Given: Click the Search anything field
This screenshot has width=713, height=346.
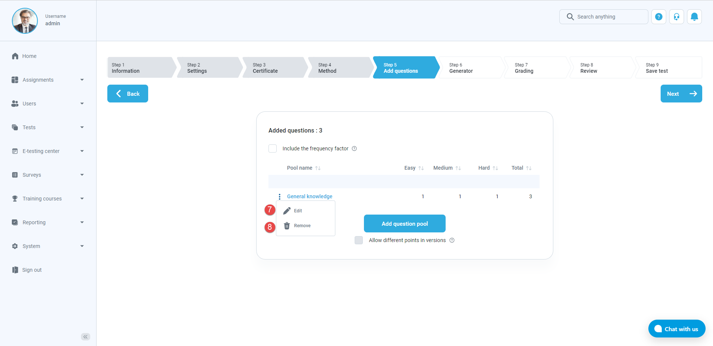Looking at the screenshot, I should tap(609, 17).
